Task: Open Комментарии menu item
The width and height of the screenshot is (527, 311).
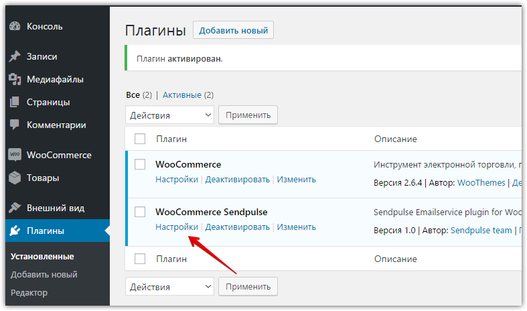Action: coord(58,125)
